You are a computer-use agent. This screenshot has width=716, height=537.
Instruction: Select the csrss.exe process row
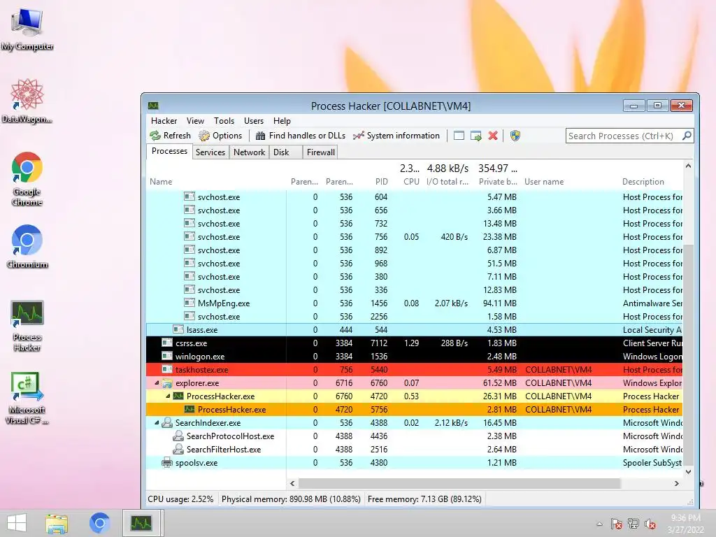click(x=414, y=343)
